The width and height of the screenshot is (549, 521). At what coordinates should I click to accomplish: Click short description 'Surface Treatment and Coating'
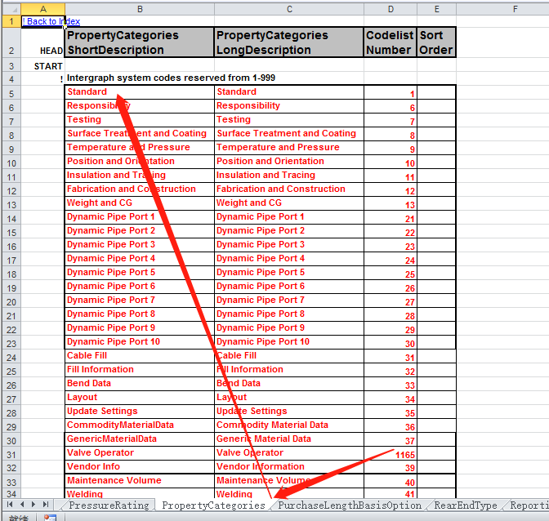(x=140, y=134)
